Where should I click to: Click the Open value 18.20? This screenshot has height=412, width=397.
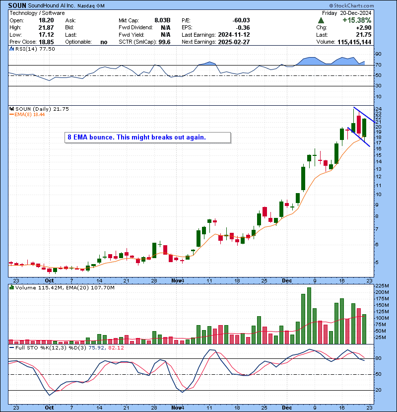(x=46, y=20)
